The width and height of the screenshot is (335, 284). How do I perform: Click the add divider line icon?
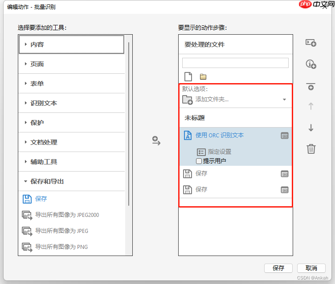[311, 86]
